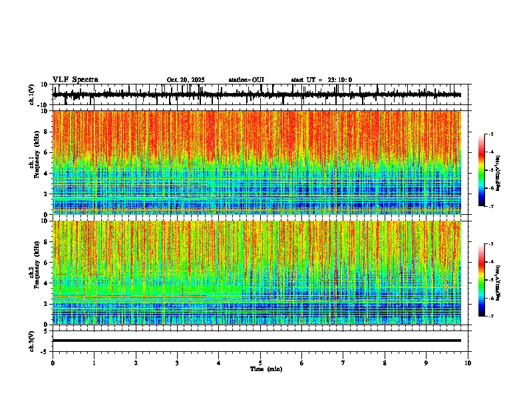Click time axis tick label "5"
The height and width of the screenshot is (407, 527).
[260, 363]
